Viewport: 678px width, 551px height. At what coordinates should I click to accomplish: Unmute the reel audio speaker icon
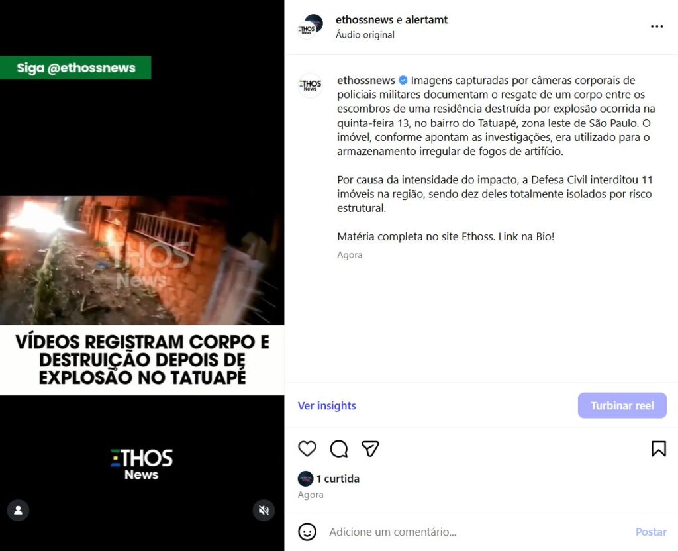click(x=264, y=511)
